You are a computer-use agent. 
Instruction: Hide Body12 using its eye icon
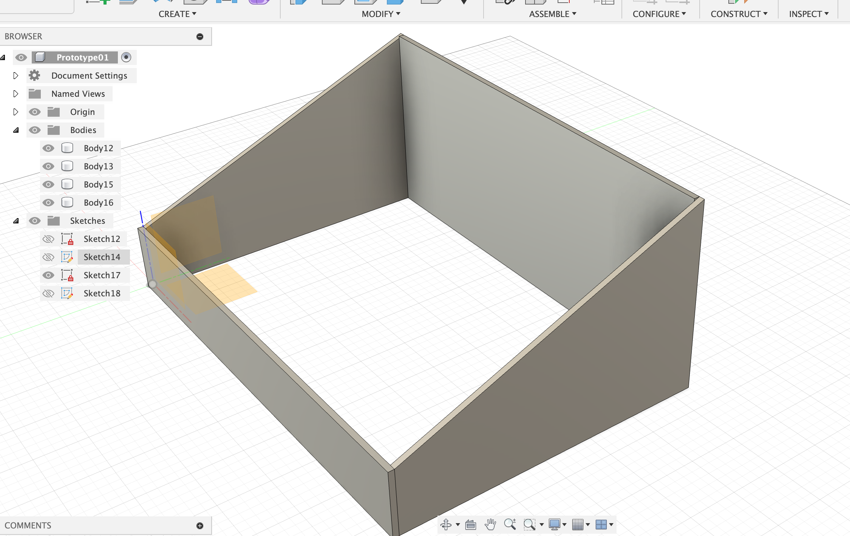pyautogui.click(x=48, y=148)
